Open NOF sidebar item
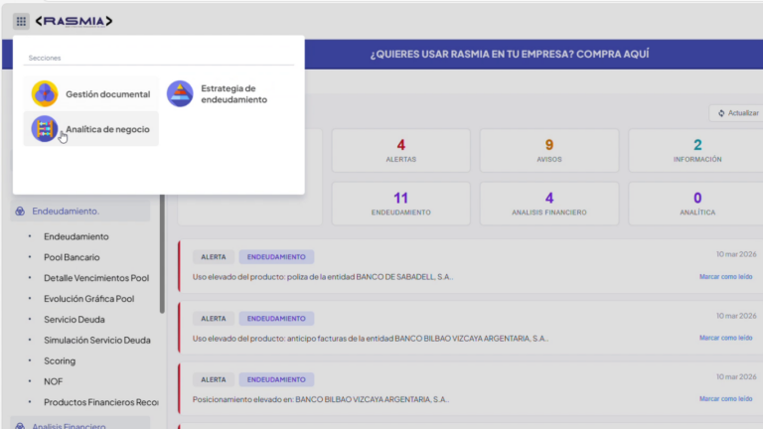 pyautogui.click(x=54, y=381)
